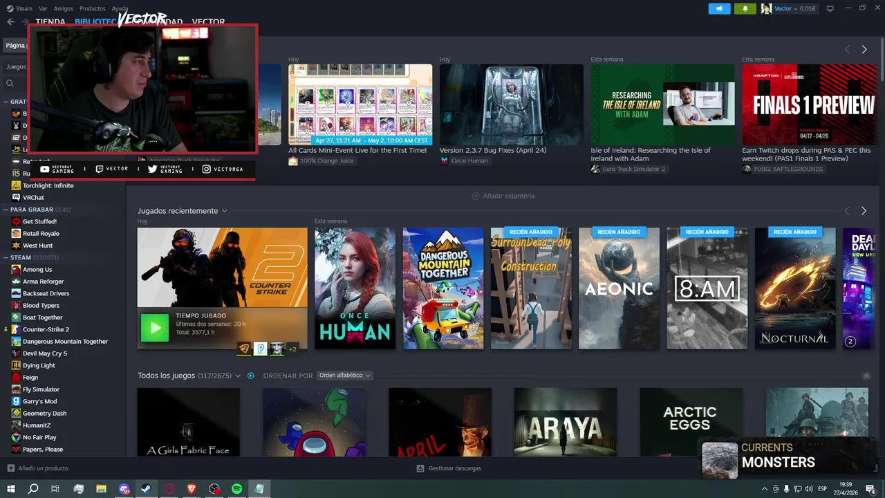
Task: Open Windows Start menu
Action: 11,489
